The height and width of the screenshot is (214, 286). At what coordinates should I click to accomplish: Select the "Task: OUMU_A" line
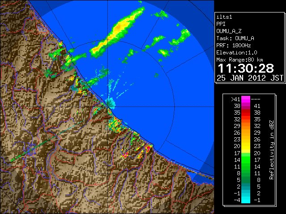235,38
